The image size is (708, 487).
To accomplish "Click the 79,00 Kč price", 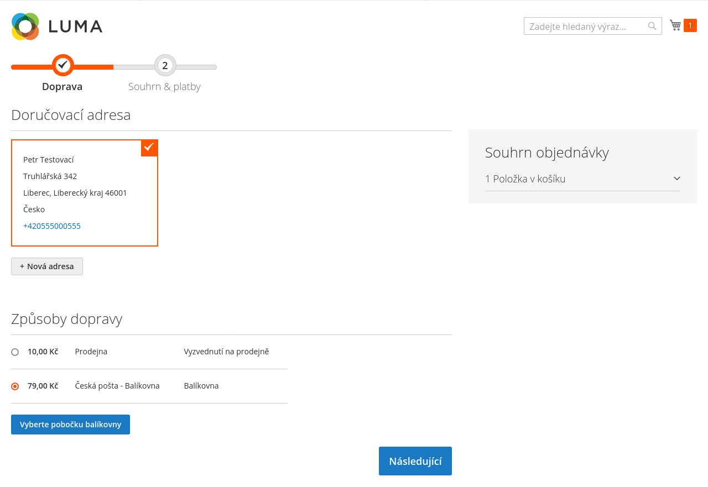I will (x=43, y=386).
